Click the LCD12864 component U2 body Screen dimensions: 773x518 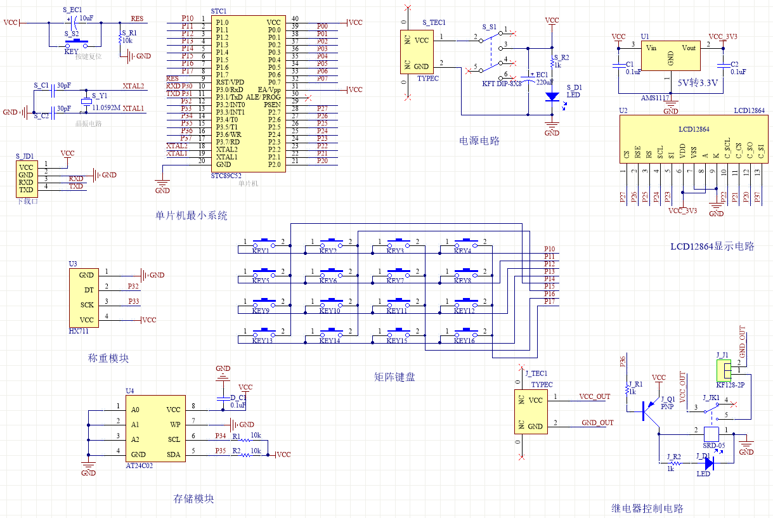coord(694,139)
